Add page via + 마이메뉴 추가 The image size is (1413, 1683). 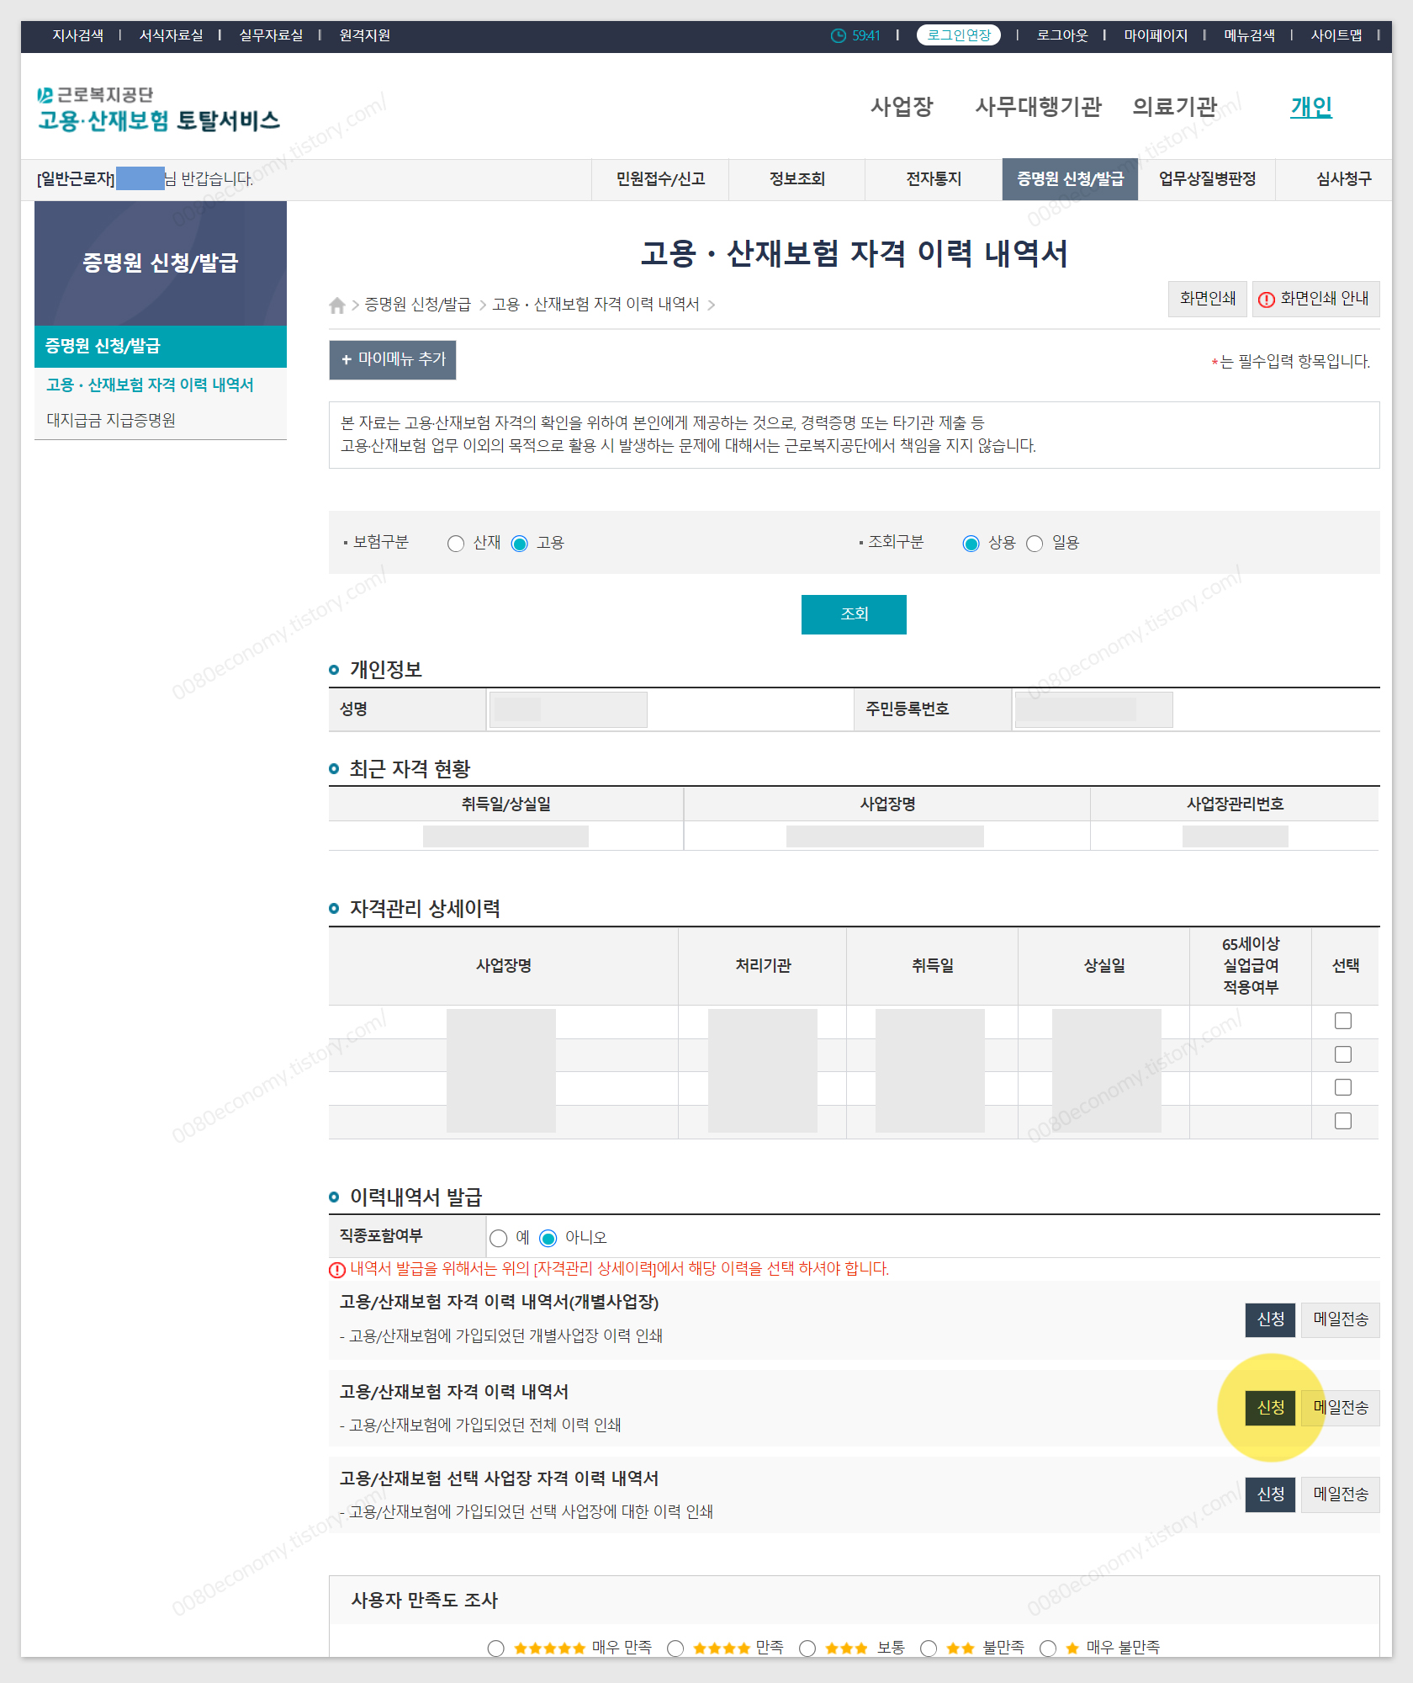pos(393,359)
